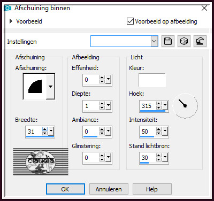This screenshot has width=214, height=201.
Task: Open the Instellingen presets combo box
Action: click(124, 41)
